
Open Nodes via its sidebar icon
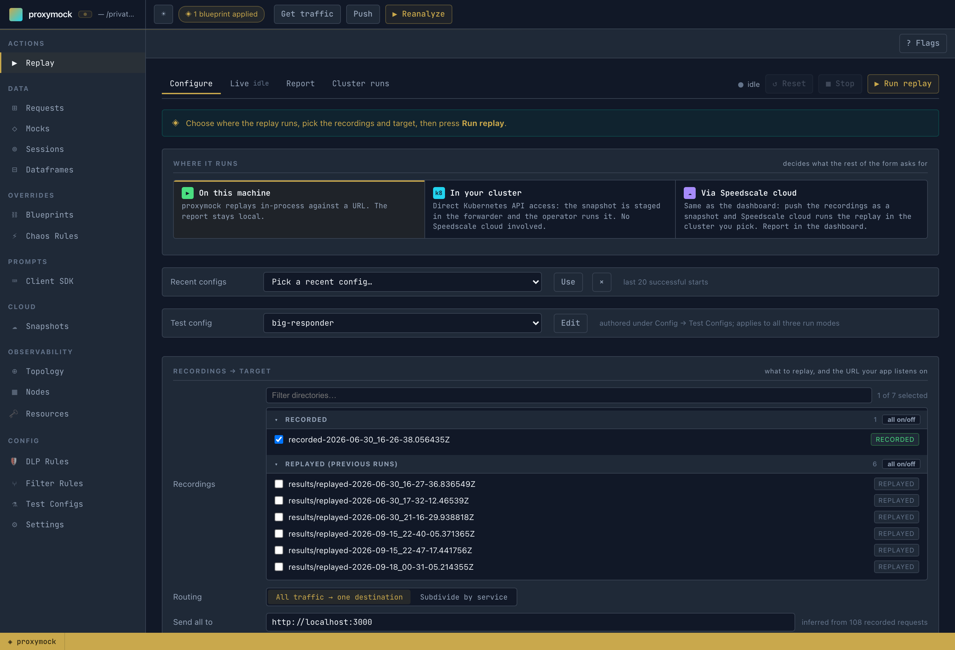15,392
